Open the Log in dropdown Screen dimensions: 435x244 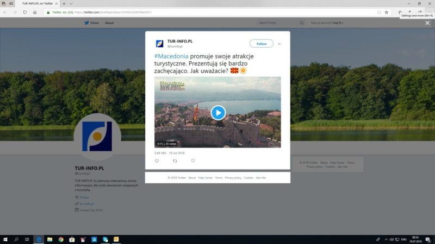pos(338,23)
